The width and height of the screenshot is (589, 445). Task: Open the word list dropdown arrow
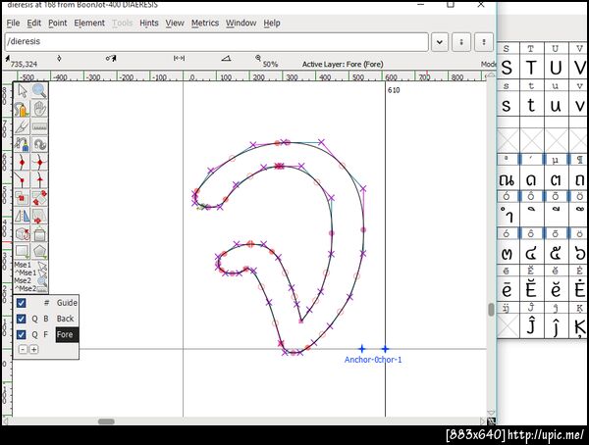[440, 41]
